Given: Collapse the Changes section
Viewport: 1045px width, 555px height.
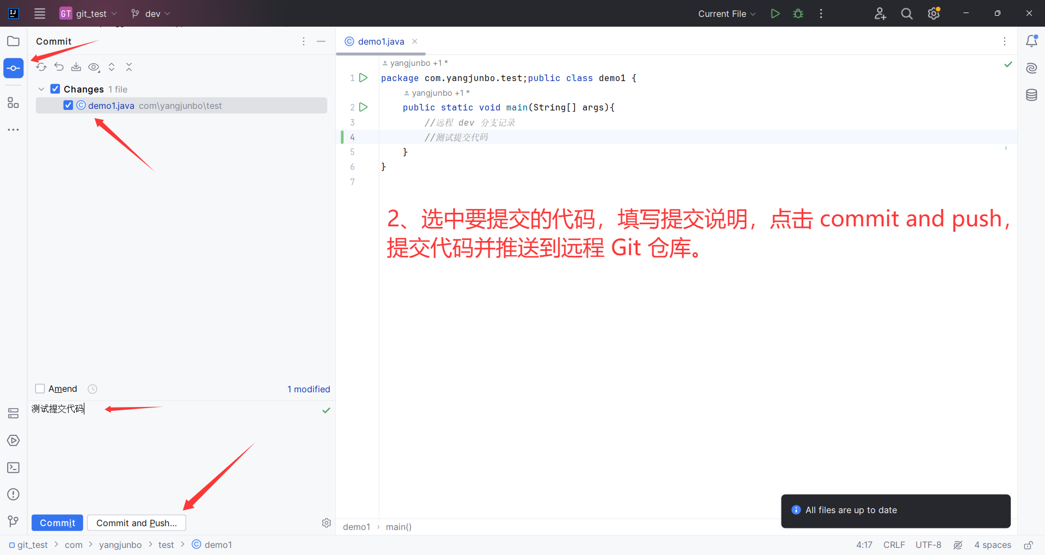Looking at the screenshot, I should coord(41,89).
